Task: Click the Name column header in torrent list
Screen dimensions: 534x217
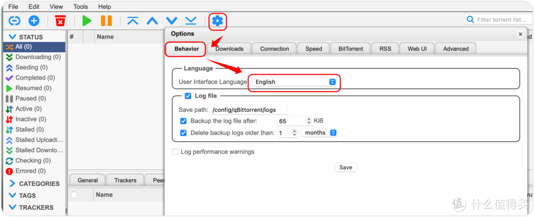Action: tap(105, 37)
